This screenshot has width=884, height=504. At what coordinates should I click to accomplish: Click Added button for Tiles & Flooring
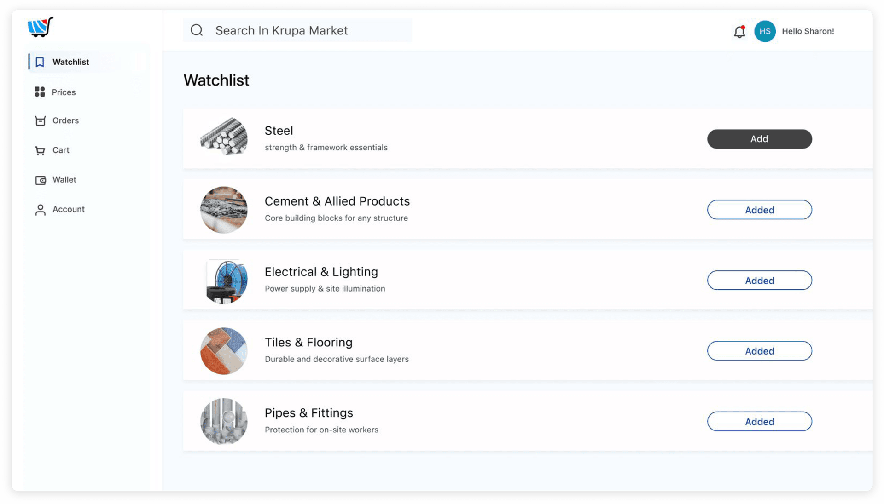759,350
